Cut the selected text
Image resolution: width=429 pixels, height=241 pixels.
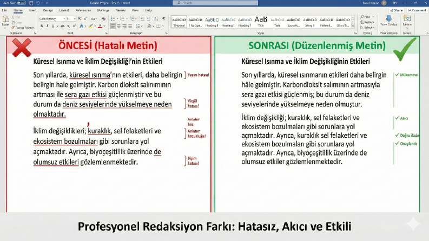(x=16, y=17)
